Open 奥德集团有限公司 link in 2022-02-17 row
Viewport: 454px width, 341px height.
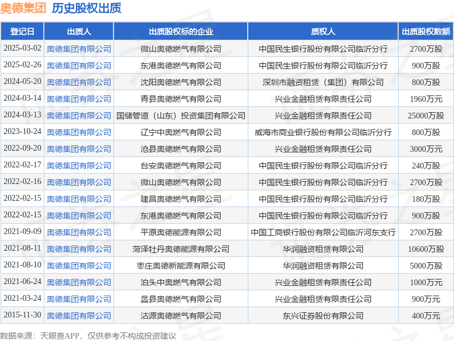click(79, 166)
